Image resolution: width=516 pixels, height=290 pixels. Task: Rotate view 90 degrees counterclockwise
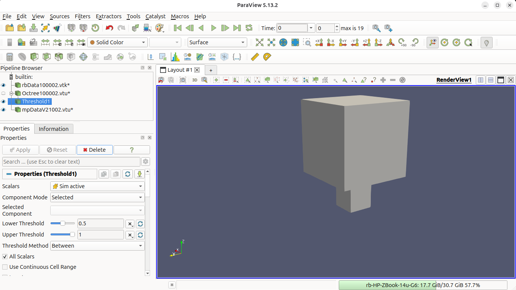(414, 42)
